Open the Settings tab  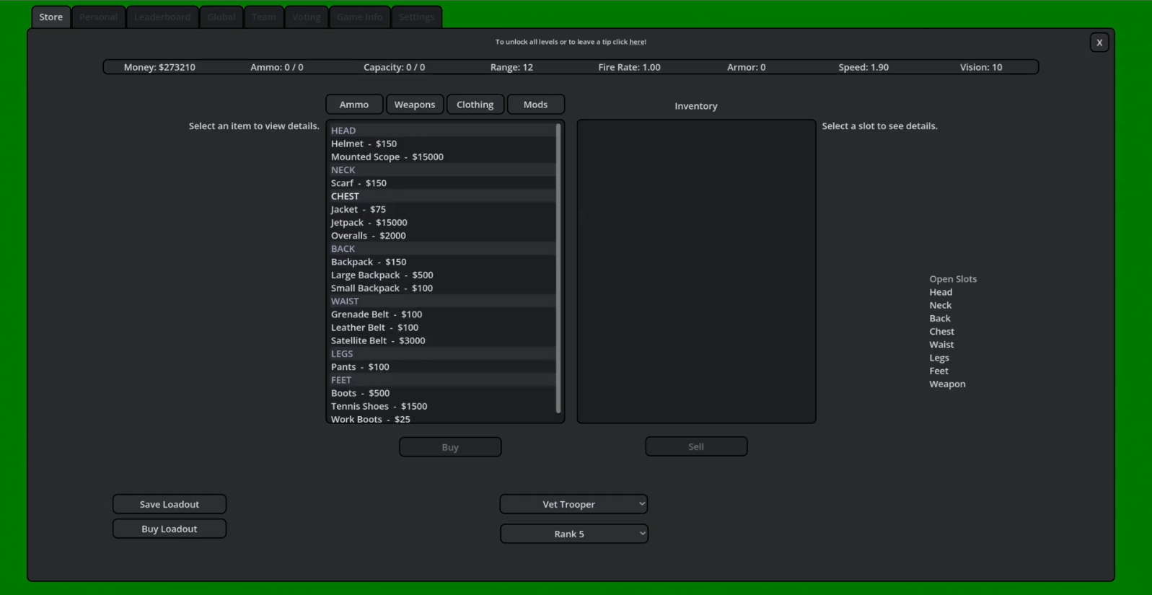(x=416, y=17)
